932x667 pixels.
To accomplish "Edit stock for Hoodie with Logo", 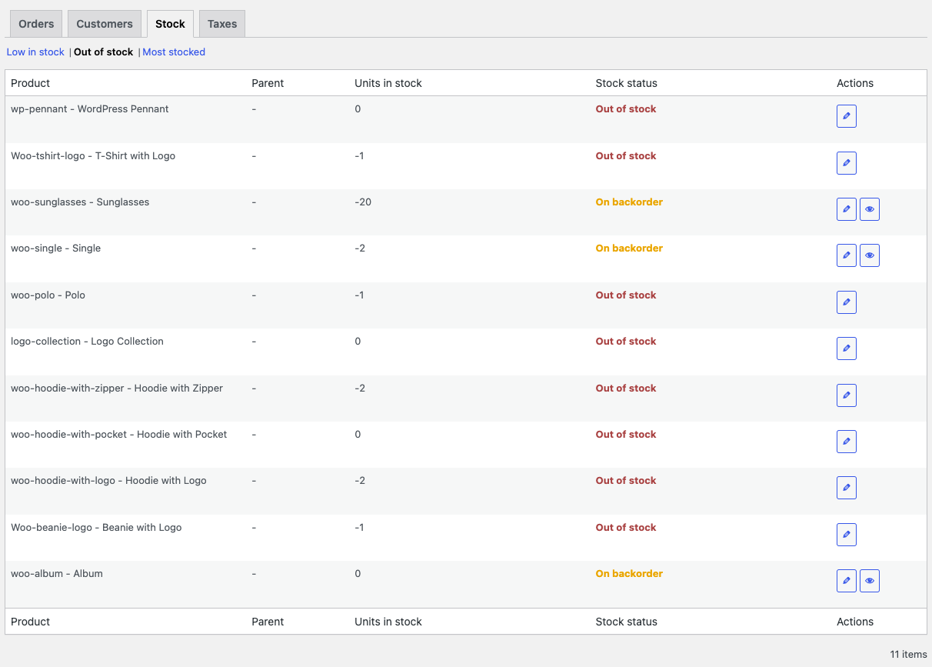I will click(846, 487).
